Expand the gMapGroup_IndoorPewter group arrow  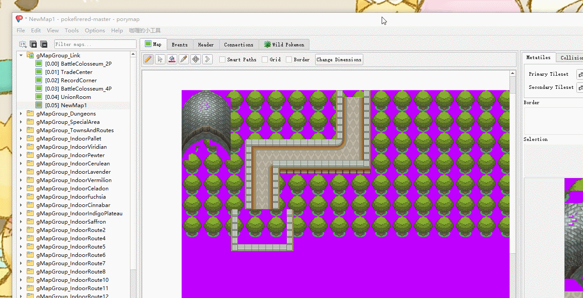tap(21, 155)
